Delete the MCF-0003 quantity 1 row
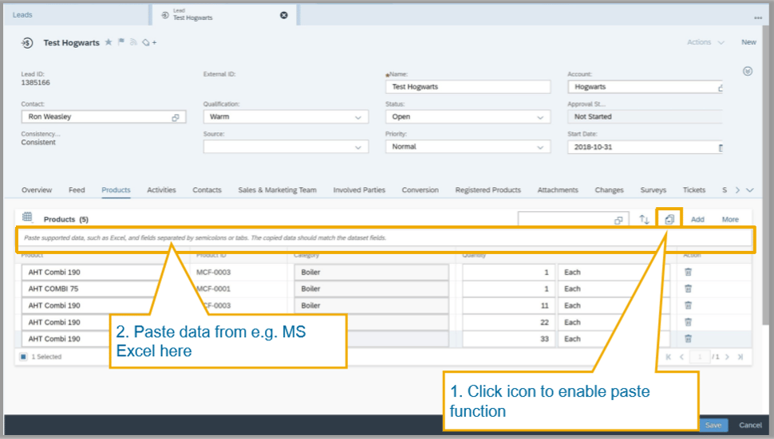 click(x=688, y=272)
